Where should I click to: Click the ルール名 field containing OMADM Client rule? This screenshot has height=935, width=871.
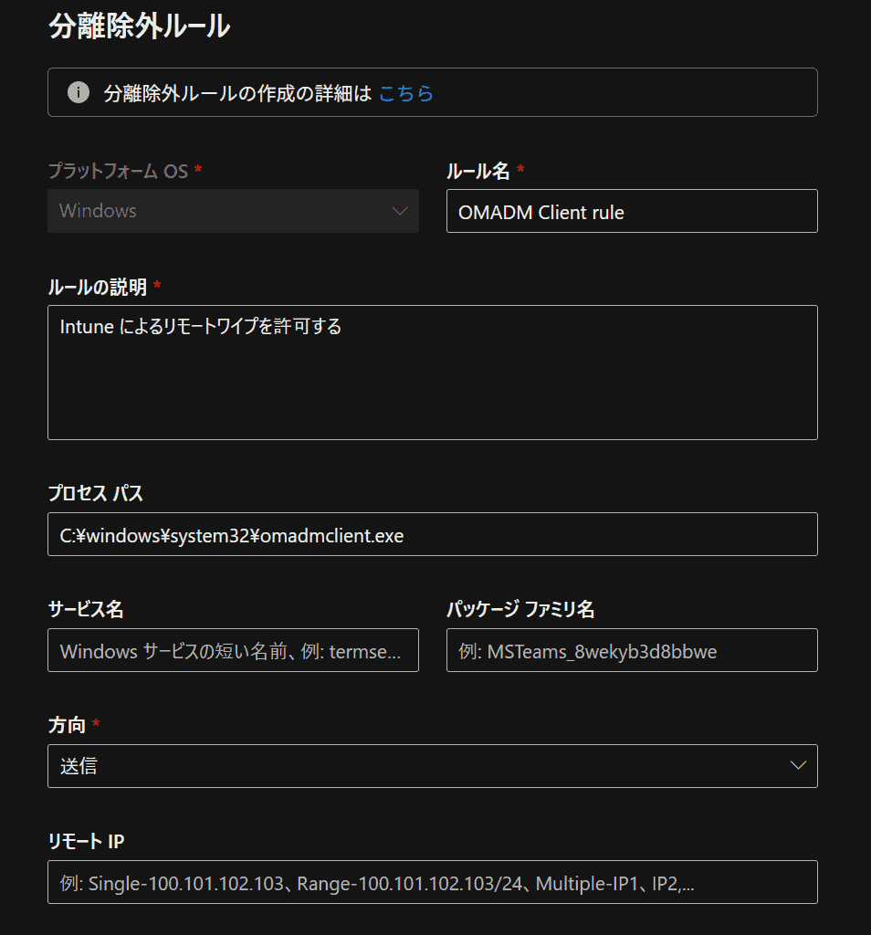pos(631,212)
